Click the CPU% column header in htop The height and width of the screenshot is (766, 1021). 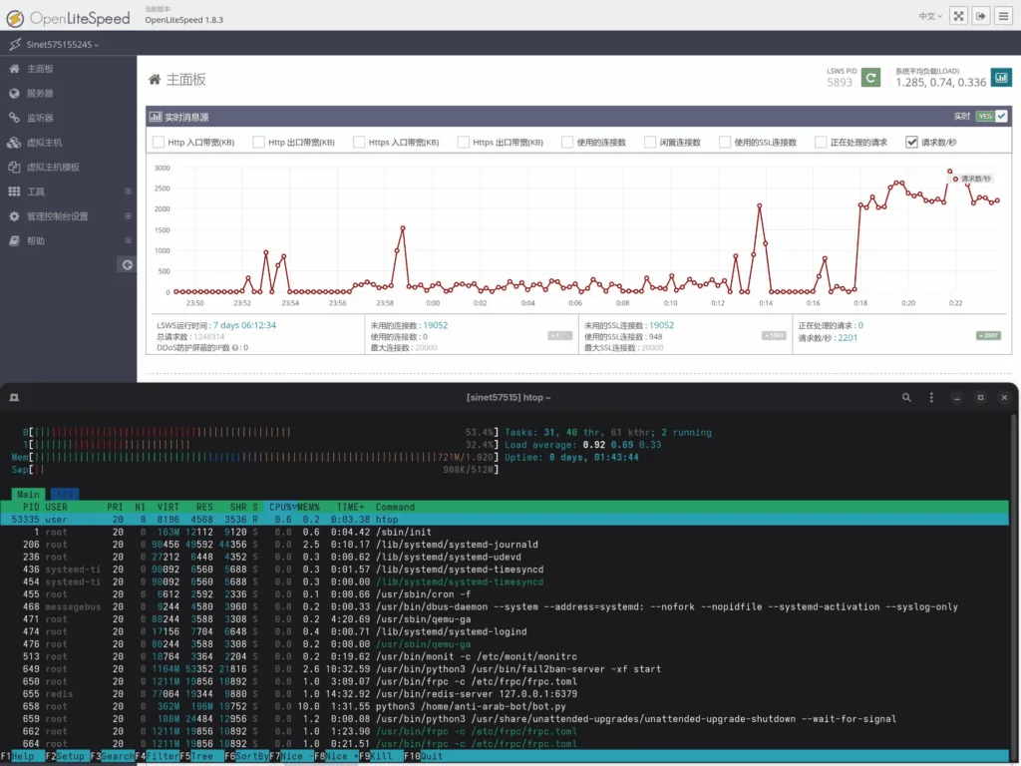pos(283,507)
